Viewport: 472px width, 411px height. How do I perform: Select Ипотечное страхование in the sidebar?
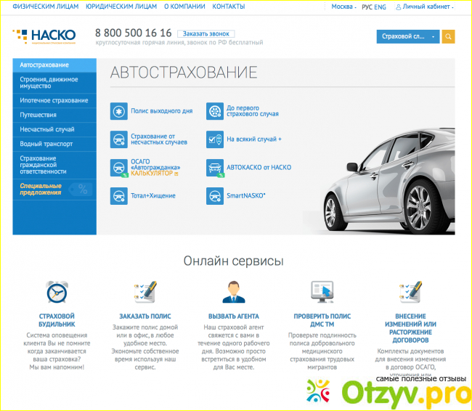click(x=54, y=100)
